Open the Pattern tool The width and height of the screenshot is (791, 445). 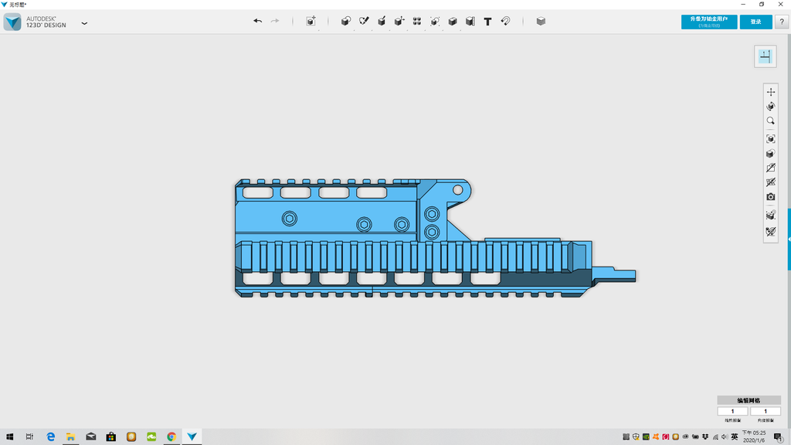[x=416, y=21]
